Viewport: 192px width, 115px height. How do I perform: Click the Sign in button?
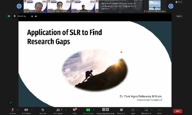tap(179, 16)
